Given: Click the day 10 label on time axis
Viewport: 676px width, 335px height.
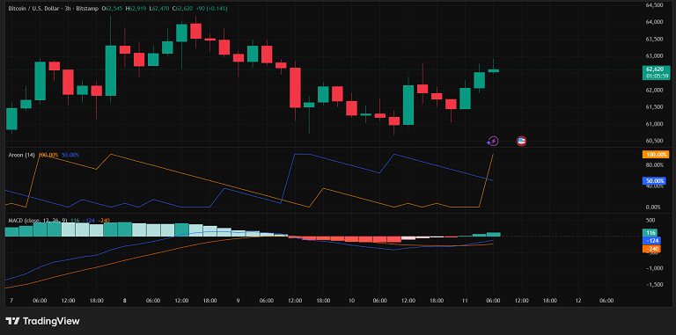Looking at the screenshot, I should click(351, 301).
